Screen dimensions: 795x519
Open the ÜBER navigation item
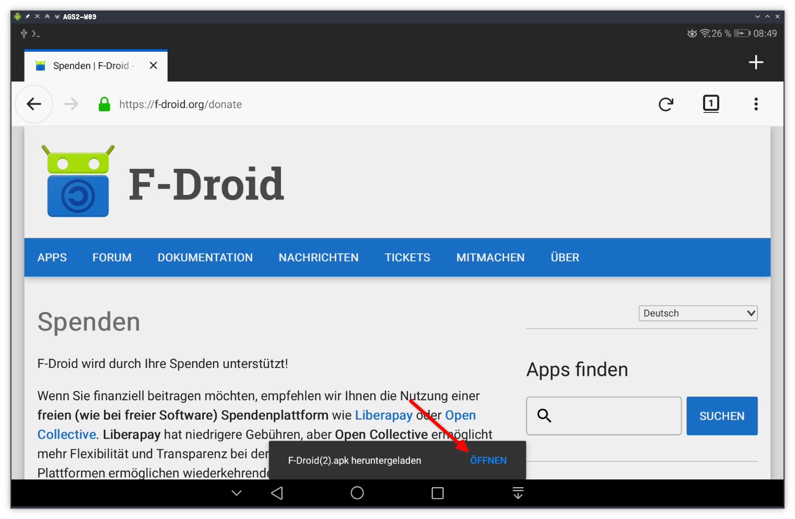565,257
